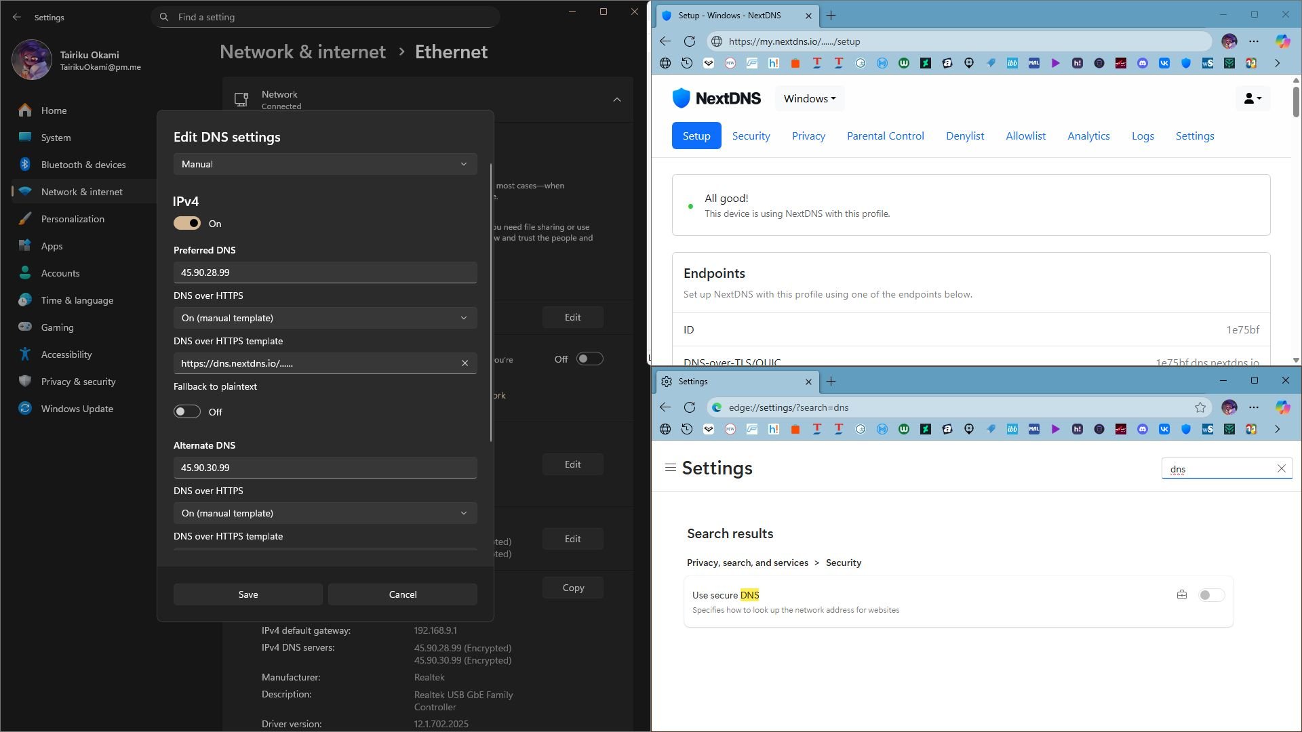
Task: Save the DNS settings
Action: pyautogui.click(x=248, y=594)
